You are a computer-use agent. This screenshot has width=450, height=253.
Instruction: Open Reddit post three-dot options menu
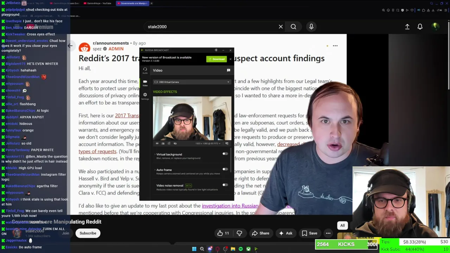click(335, 46)
